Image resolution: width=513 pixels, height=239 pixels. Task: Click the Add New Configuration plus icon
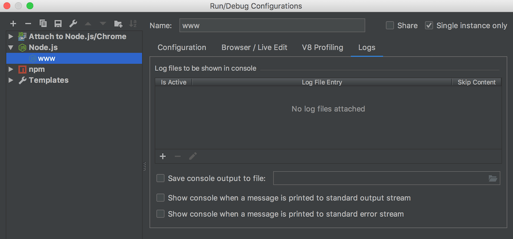[x=13, y=23]
